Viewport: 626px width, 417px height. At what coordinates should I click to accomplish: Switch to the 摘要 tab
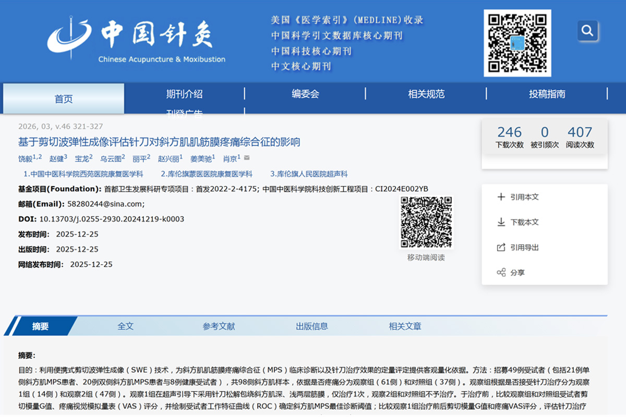pyautogui.click(x=40, y=326)
